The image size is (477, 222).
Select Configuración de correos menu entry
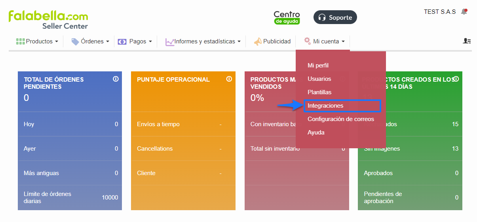coord(341,119)
